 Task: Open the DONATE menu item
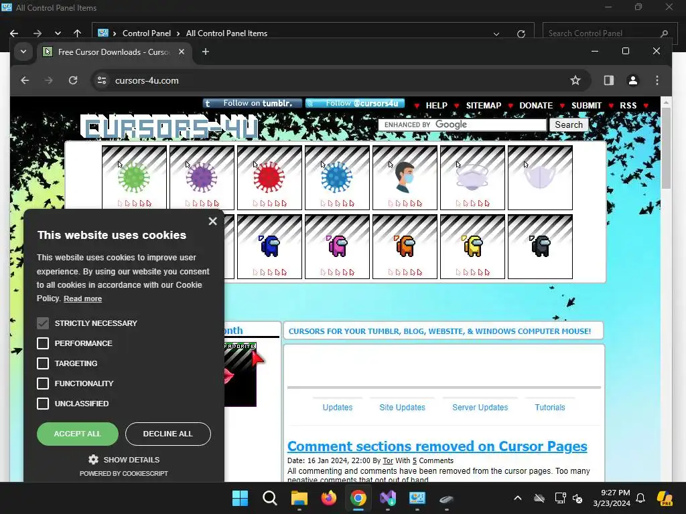click(536, 105)
